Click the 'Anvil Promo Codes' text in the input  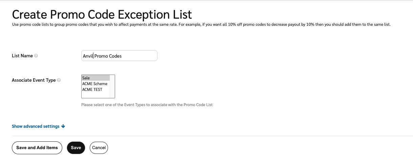pos(102,56)
